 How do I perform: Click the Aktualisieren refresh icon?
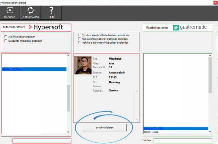point(30,10)
